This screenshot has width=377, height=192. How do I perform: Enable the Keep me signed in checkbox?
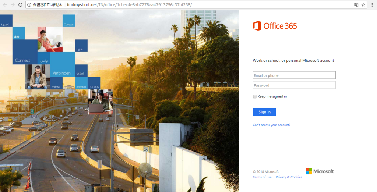coord(255,97)
